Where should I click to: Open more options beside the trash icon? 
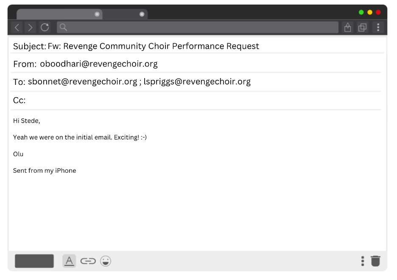[362, 261]
